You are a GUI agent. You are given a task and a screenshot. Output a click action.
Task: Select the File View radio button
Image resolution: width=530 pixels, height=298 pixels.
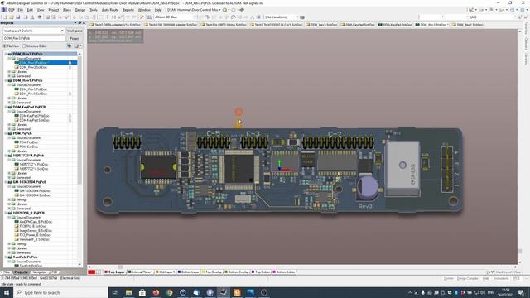coord(5,46)
